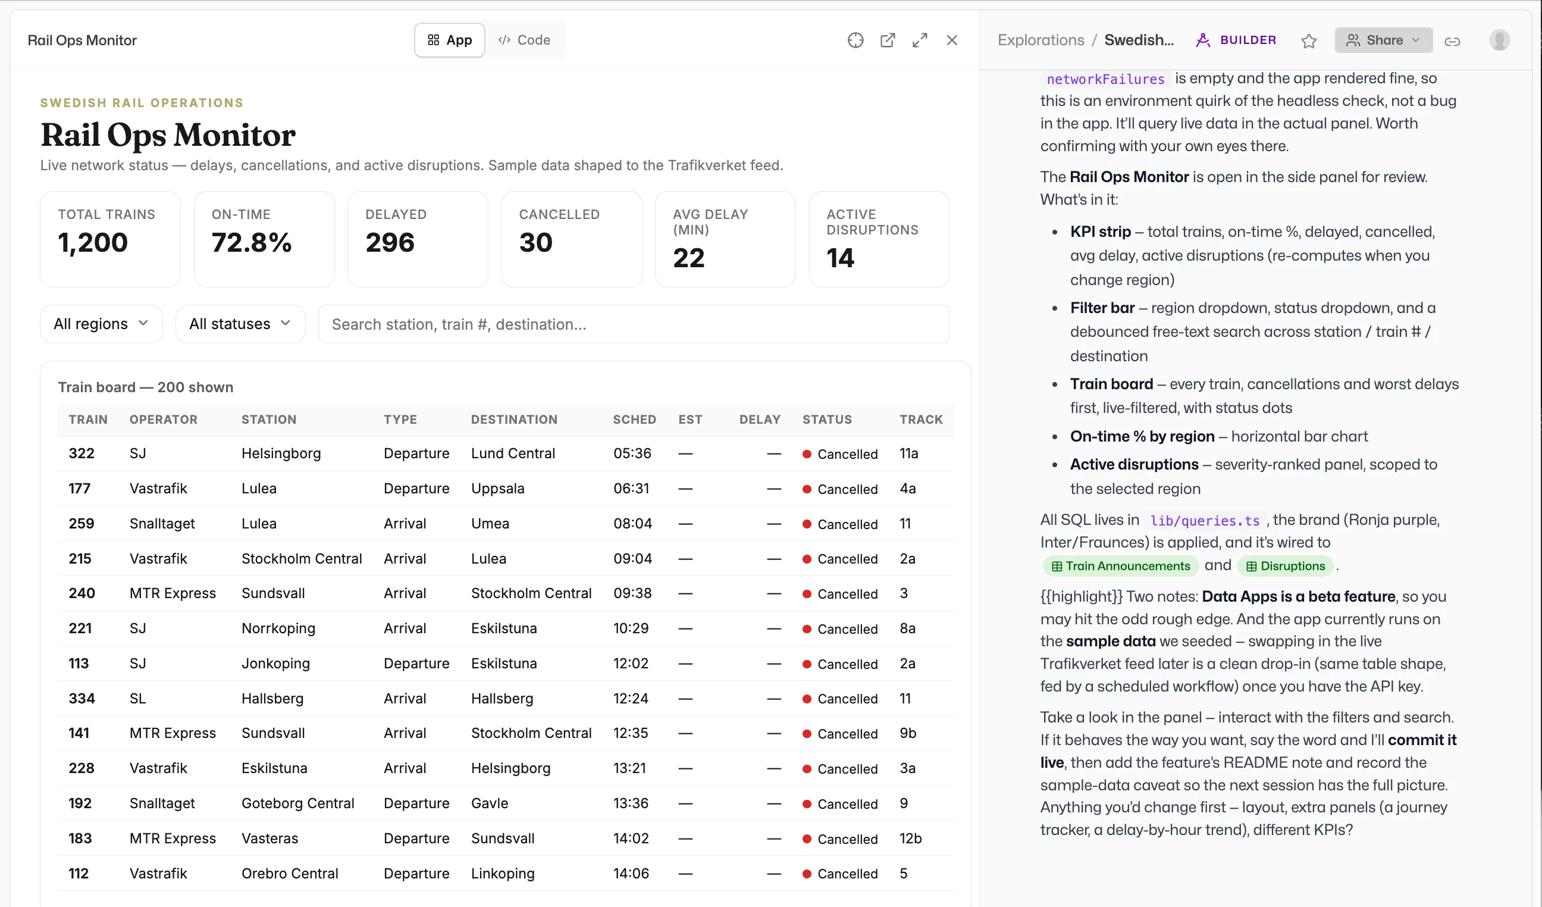Click Helsingborg station in train 322 row
The image size is (1542, 907).
click(x=281, y=453)
